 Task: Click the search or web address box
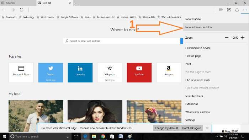coord(122,41)
